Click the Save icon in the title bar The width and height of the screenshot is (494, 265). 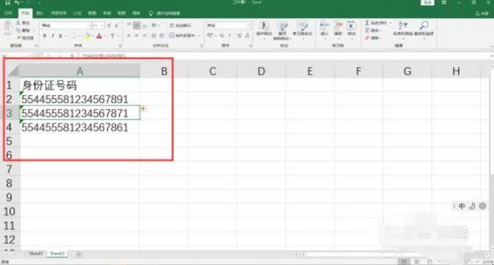pyautogui.click(x=8, y=3)
